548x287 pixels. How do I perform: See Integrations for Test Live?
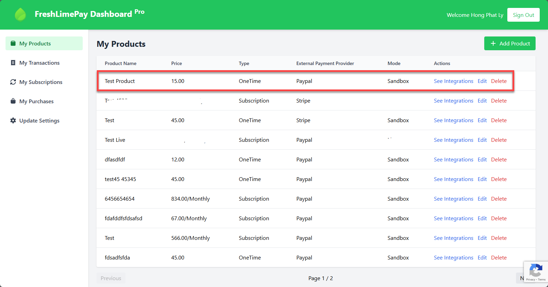(x=454, y=140)
